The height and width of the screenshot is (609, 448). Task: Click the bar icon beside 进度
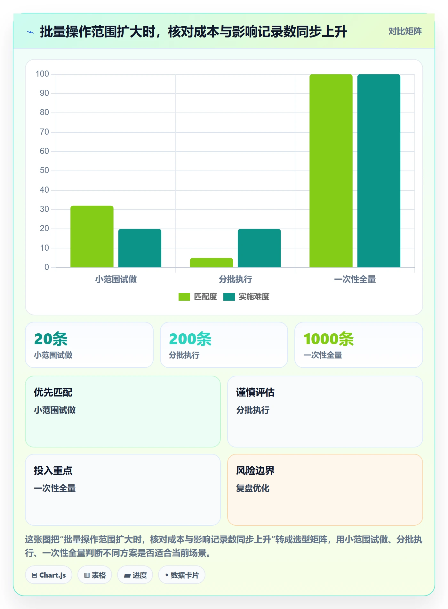[127, 576]
